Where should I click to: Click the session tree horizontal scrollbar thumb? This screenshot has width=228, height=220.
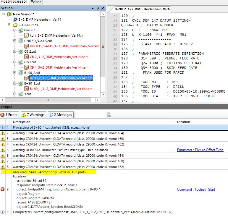(x=48, y=100)
